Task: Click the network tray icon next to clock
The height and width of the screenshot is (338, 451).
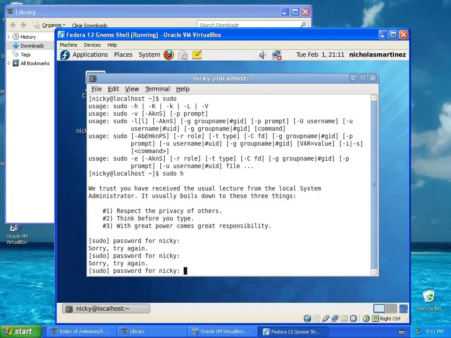Action: 418,331
